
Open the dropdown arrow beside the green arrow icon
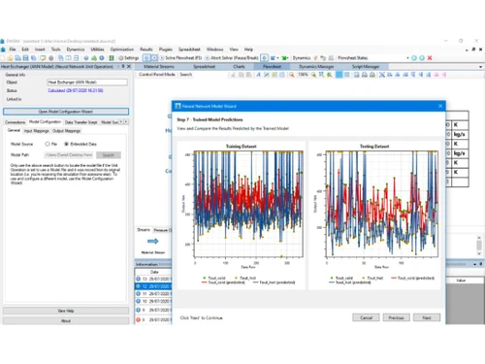coord(288,58)
